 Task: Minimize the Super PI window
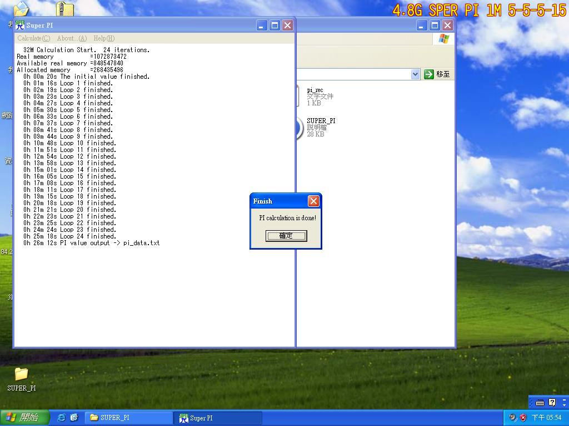(x=262, y=26)
